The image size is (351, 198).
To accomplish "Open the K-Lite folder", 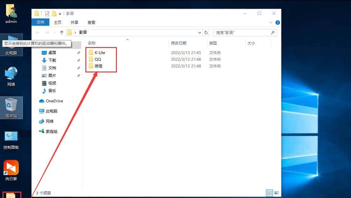I will click(x=100, y=52).
